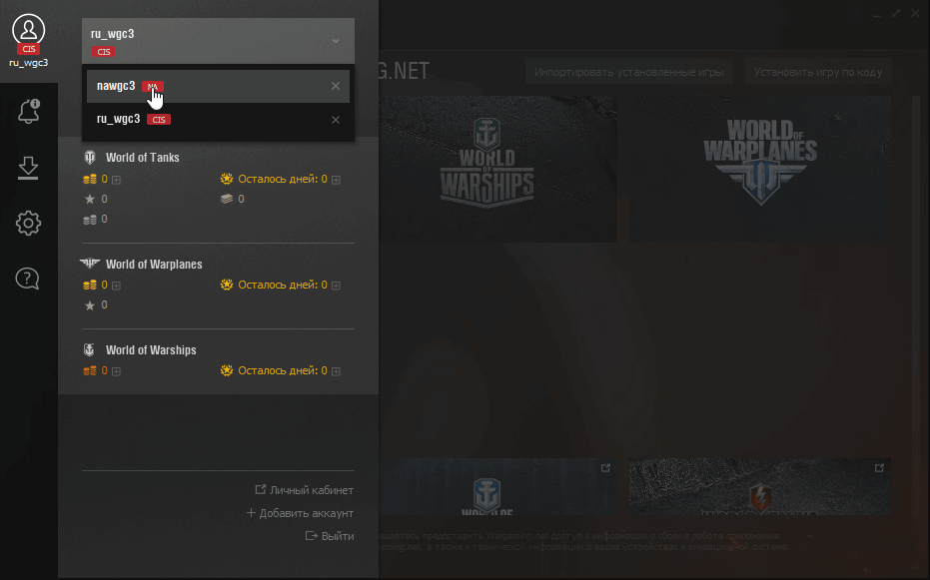Click the World of Warships title text
The width and height of the screenshot is (930, 580).
point(151,350)
